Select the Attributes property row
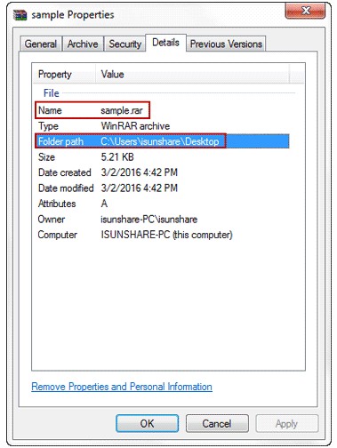337x448 pixels. [x=162, y=204]
